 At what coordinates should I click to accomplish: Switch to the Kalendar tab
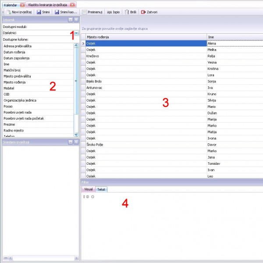pos(11,5)
